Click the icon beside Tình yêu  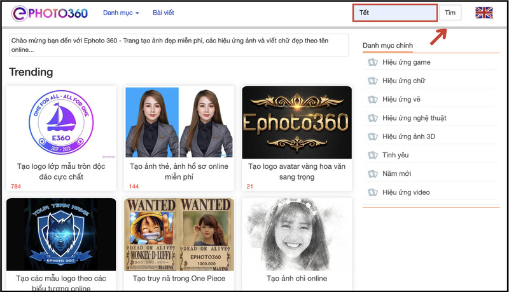[373, 156]
